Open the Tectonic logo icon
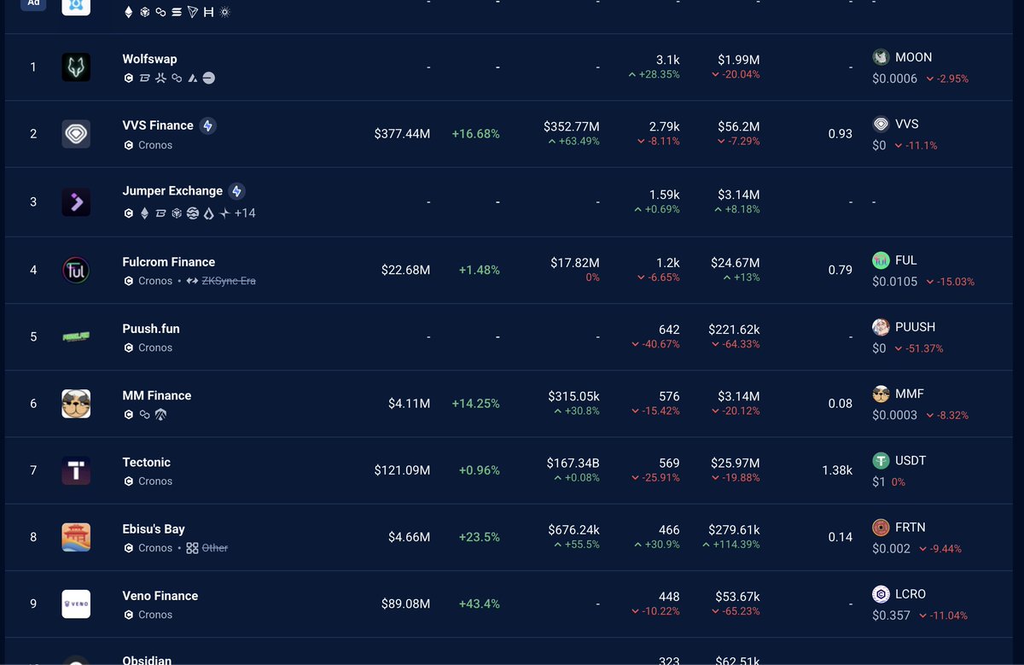1024x665 pixels. coord(76,470)
